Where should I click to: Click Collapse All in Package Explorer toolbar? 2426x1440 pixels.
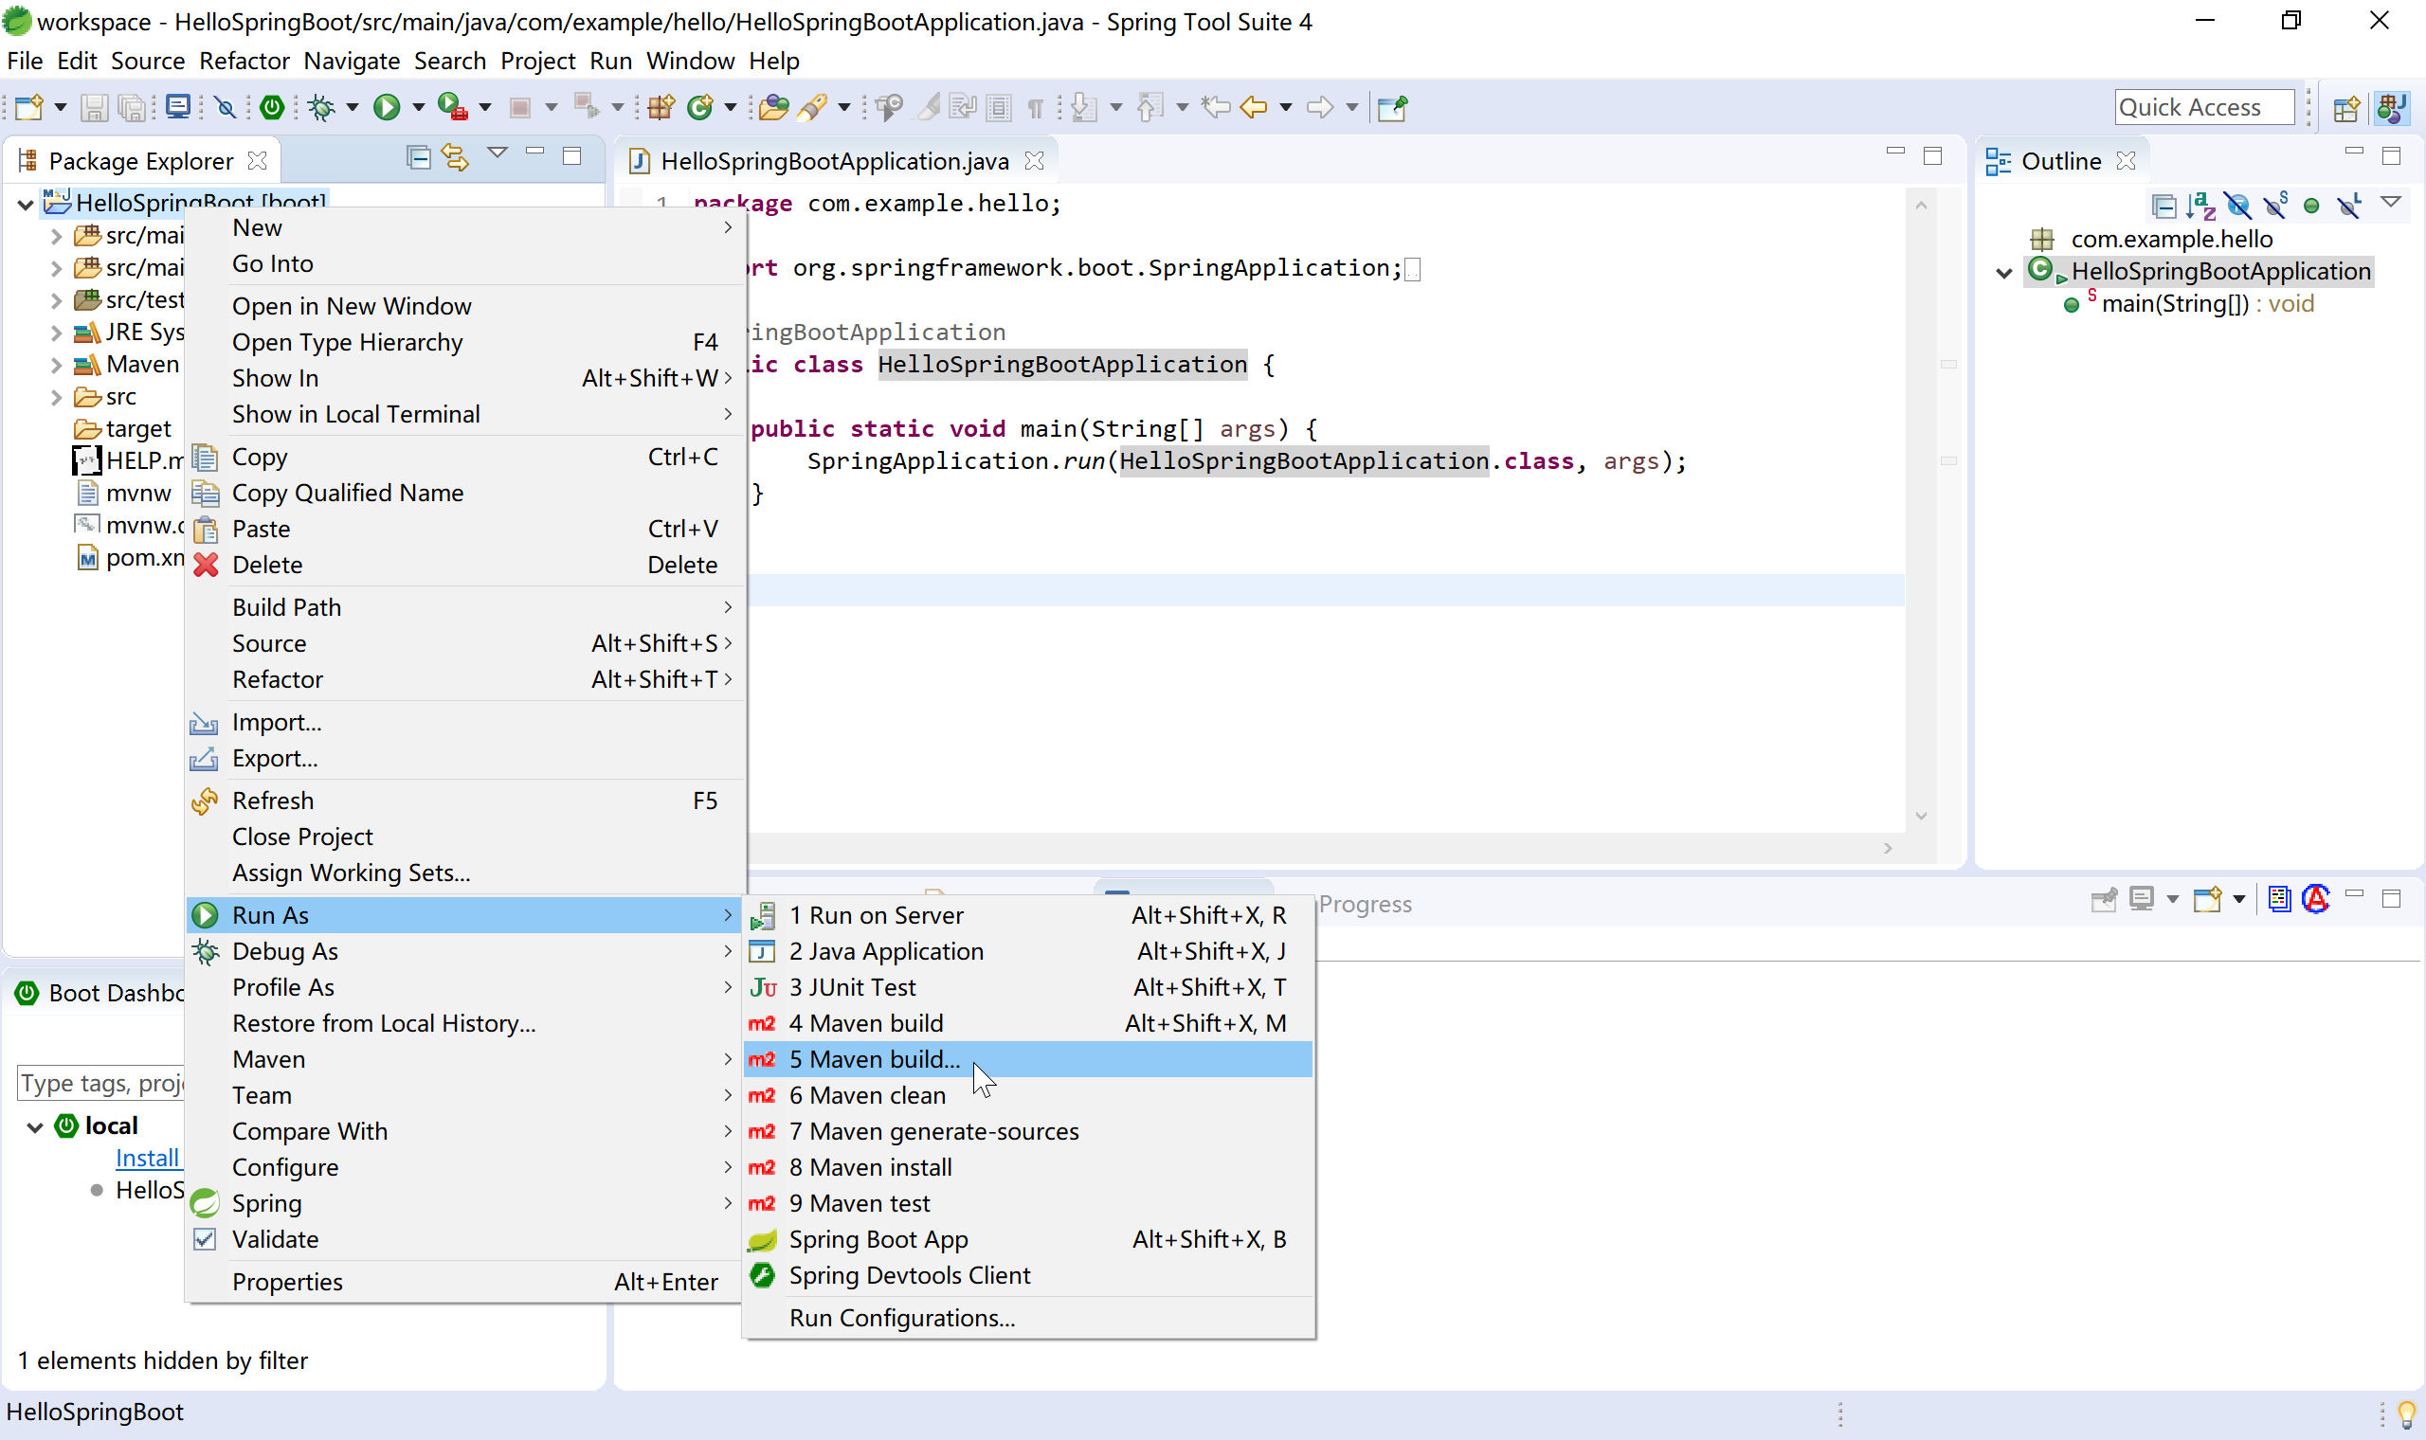point(418,156)
